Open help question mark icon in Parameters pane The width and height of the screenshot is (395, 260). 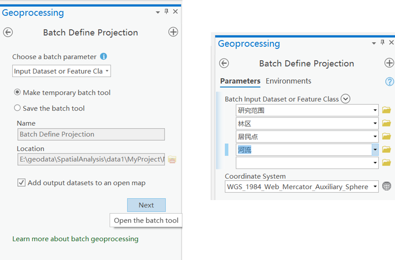click(389, 82)
